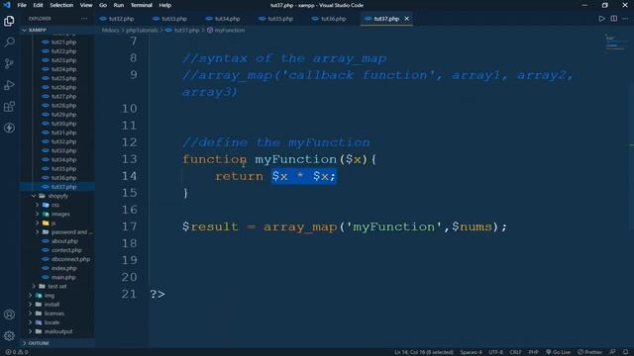Viewport: 634px width, 356px height.
Task: Click Go Live in the status bar
Action: (558, 352)
